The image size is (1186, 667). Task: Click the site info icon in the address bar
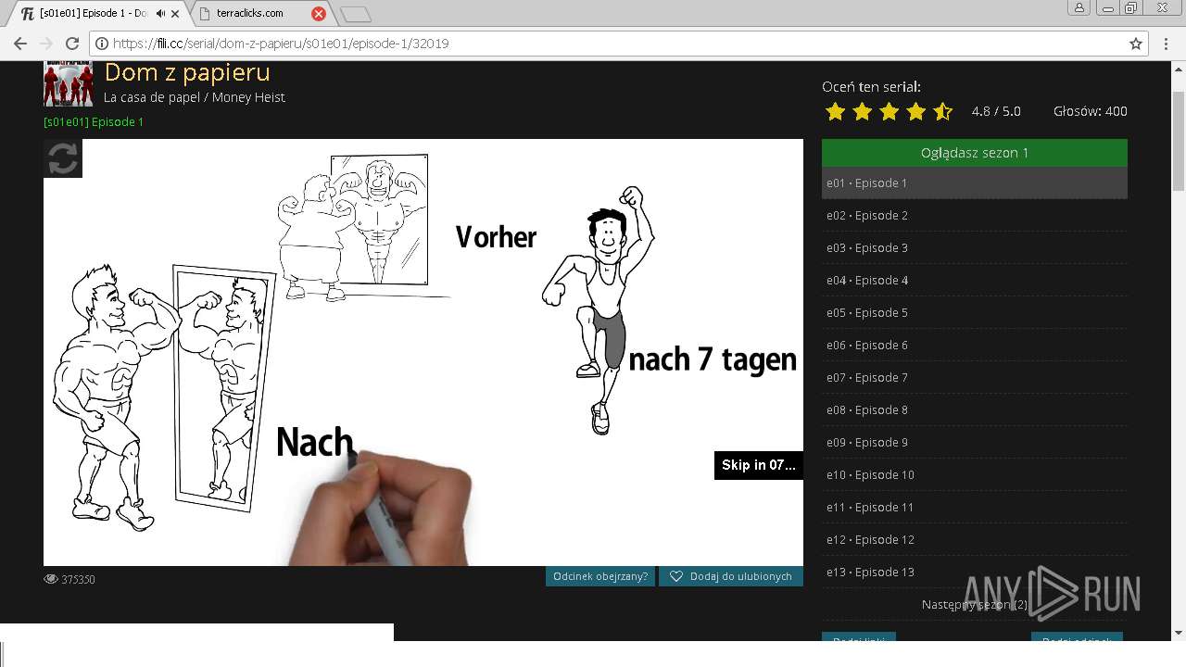tap(102, 44)
